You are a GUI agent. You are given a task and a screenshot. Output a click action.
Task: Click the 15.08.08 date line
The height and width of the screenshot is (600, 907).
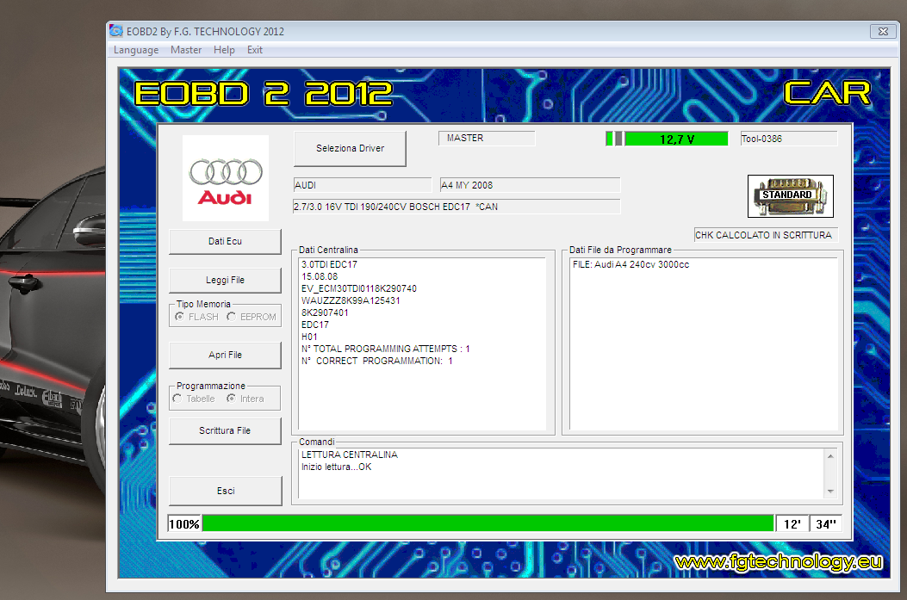pyautogui.click(x=320, y=277)
